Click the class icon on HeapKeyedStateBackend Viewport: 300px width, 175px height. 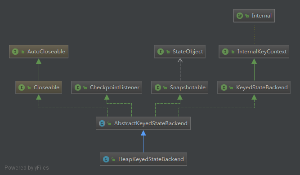coord(106,159)
